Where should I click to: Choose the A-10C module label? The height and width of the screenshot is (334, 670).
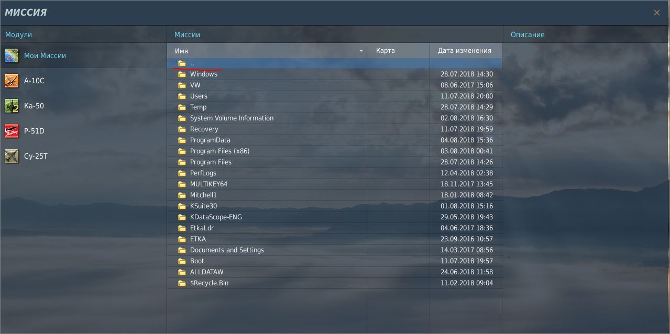point(34,81)
